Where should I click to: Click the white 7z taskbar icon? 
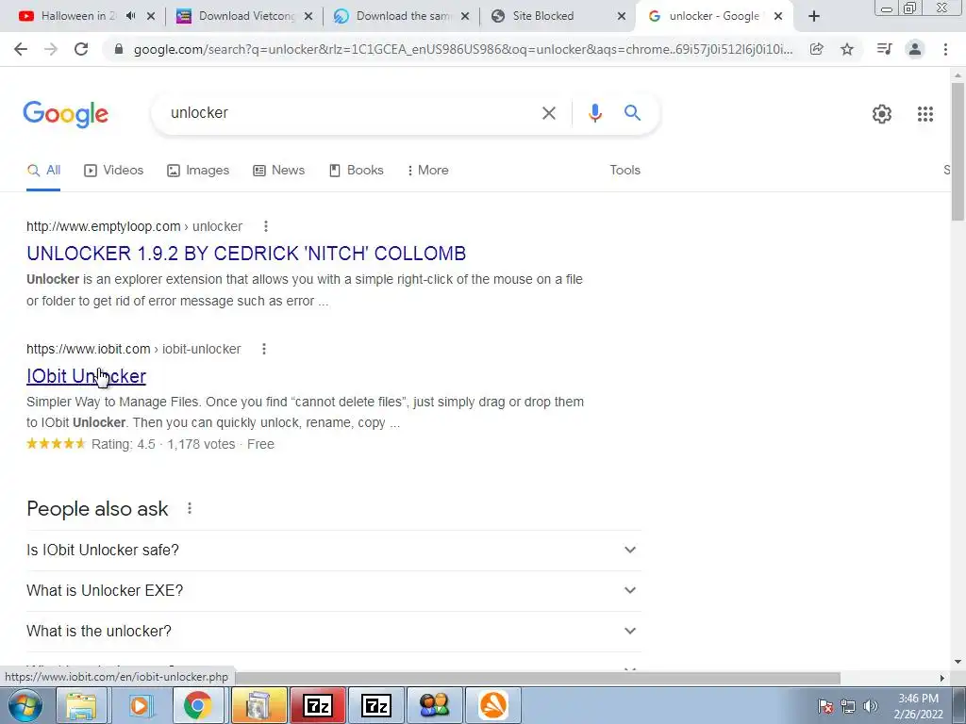point(375,705)
